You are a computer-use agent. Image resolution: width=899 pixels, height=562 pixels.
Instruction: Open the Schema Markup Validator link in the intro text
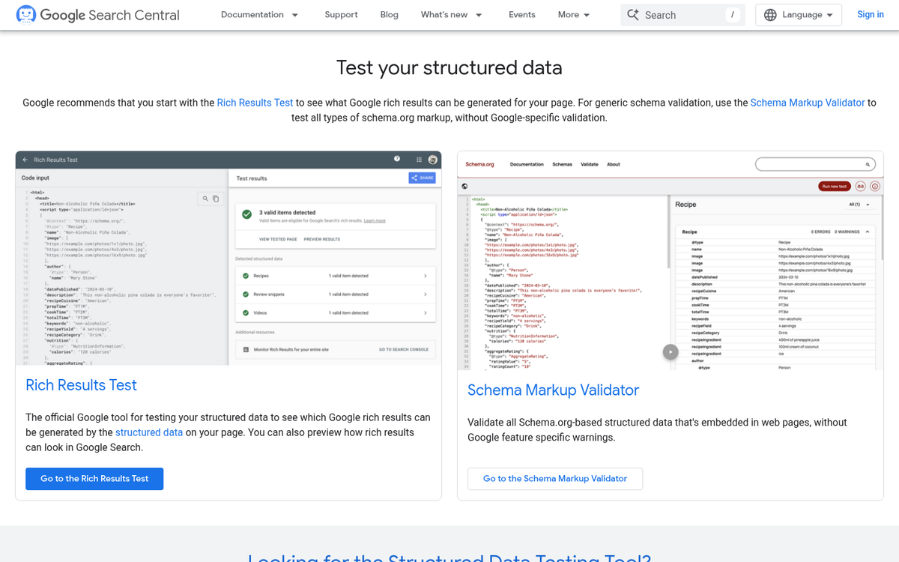tap(808, 103)
